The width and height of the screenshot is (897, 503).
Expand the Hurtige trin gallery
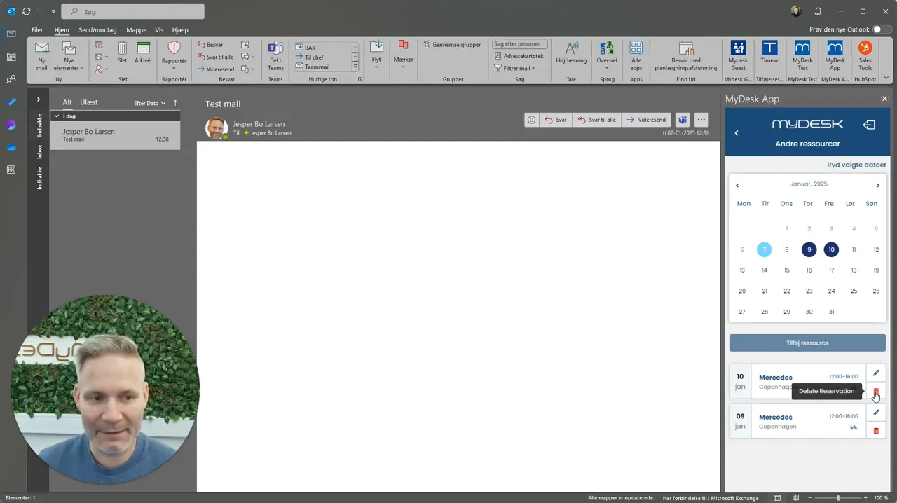coord(355,67)
